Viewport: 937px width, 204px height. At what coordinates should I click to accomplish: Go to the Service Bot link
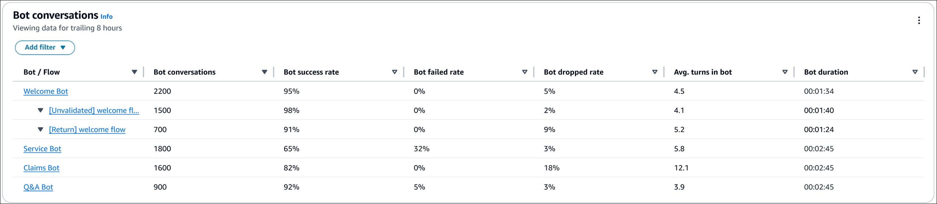(x=42, y=149)
